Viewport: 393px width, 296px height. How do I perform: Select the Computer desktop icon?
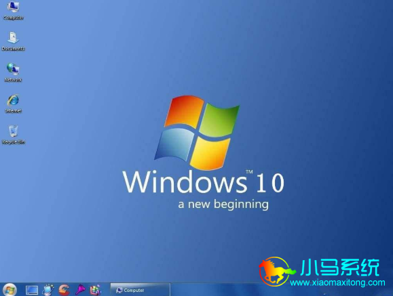coord(13,11)
